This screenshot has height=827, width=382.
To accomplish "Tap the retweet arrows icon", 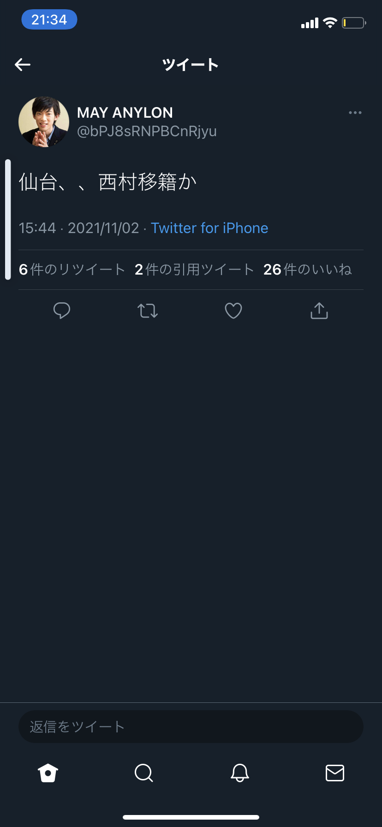I will click(148, 311).
